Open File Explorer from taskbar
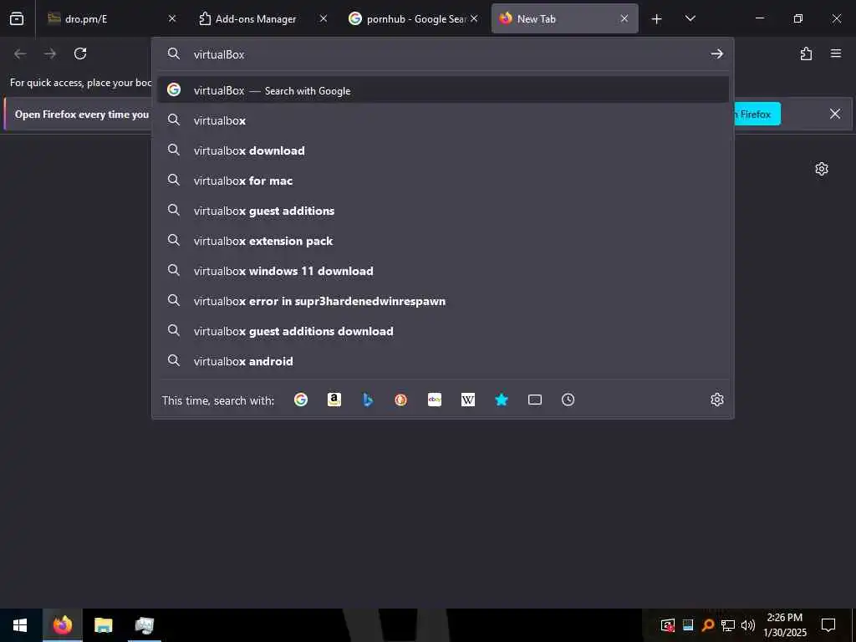Viewport: 856px width, 642px height. [x=103, y=625]
